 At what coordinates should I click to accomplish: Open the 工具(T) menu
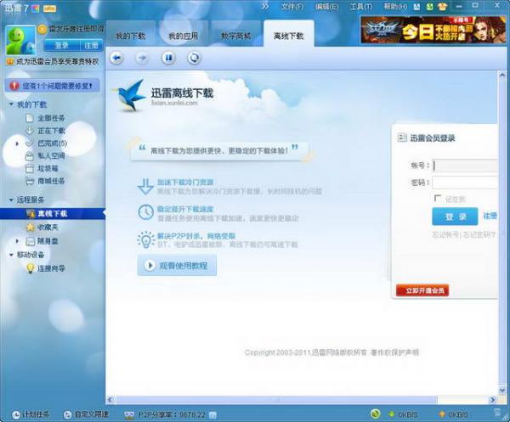point(361,7)
